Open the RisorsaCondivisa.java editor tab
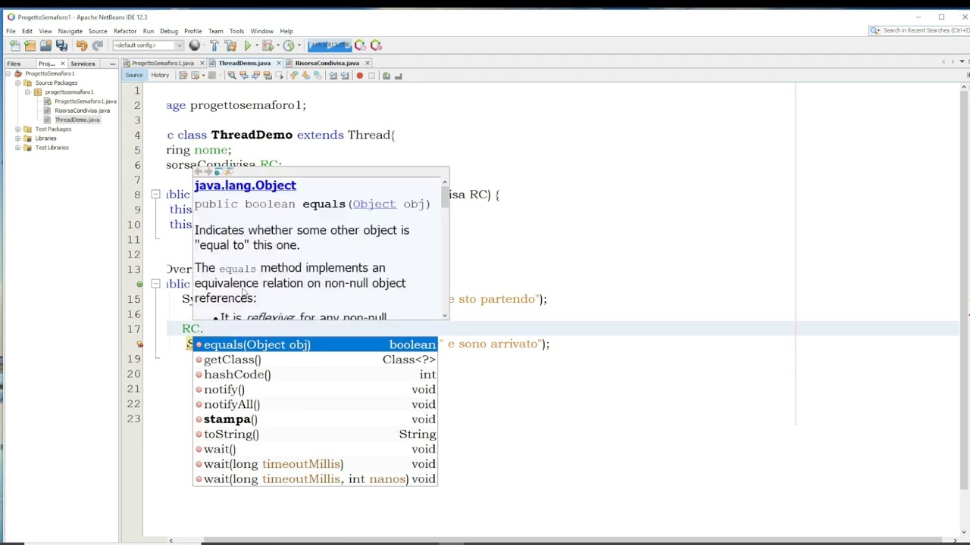 (x=327, y=64)
